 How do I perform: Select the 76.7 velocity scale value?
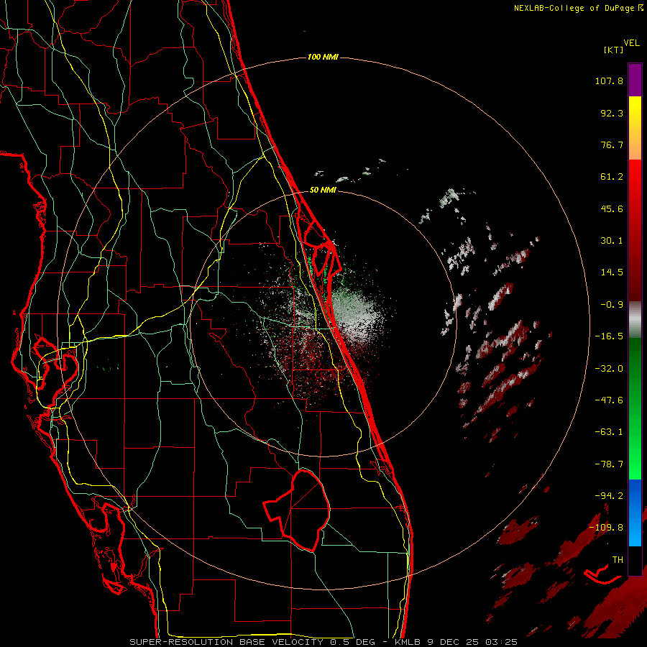point(612,144)
